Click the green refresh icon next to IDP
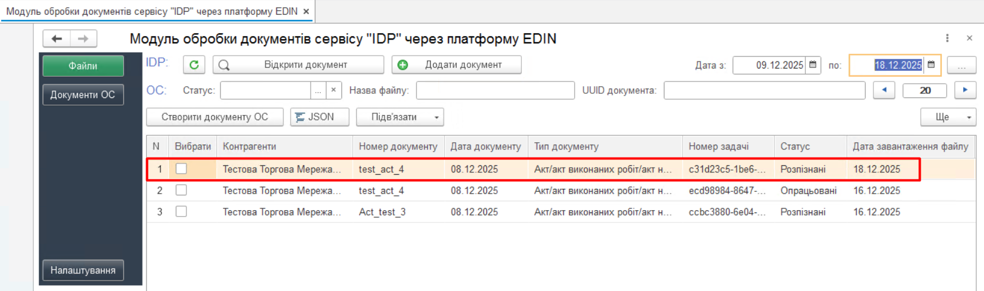984x291 pixels. pos(194,65)
